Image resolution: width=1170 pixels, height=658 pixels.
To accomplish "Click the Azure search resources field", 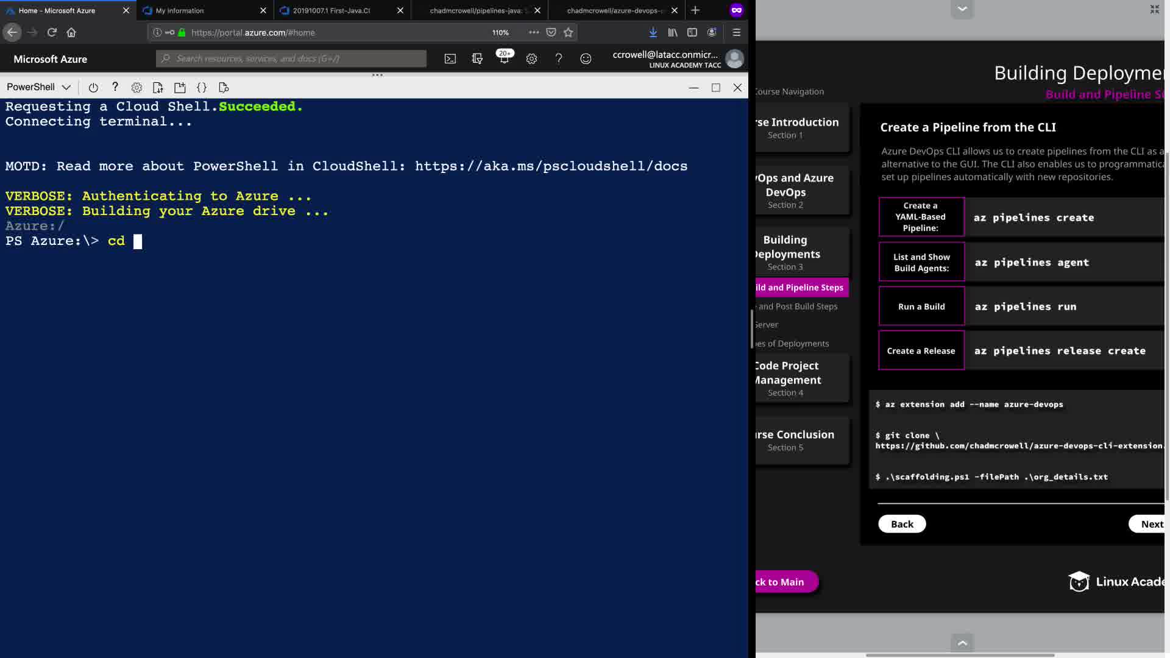I will (291, 58).
